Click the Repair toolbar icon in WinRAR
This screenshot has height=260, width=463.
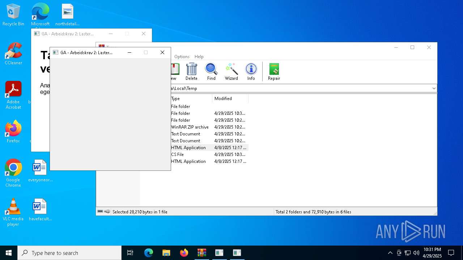coord(274,71)
